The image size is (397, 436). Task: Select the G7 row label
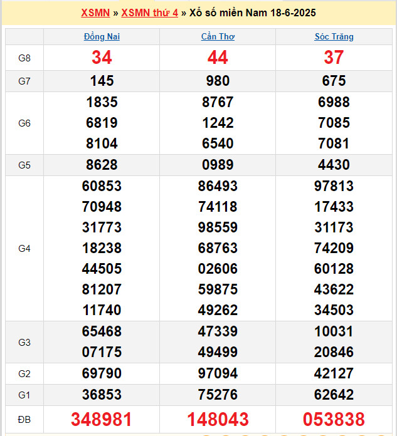pos(24,81)
